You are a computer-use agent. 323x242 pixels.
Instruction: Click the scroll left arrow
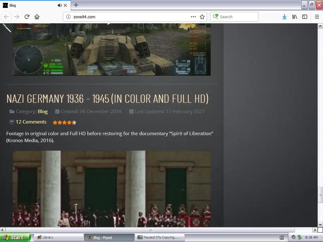pyautogui.click(x=3, y=230)
